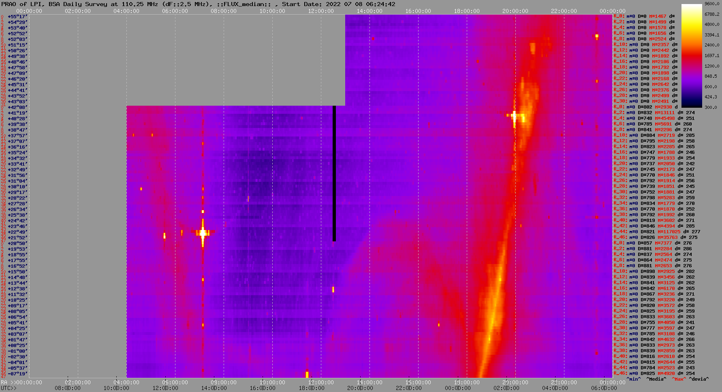The image size is (722, 392).
Task: Click the bright cross-shaped source near +22°49'
Action: (x=203, y=233)
